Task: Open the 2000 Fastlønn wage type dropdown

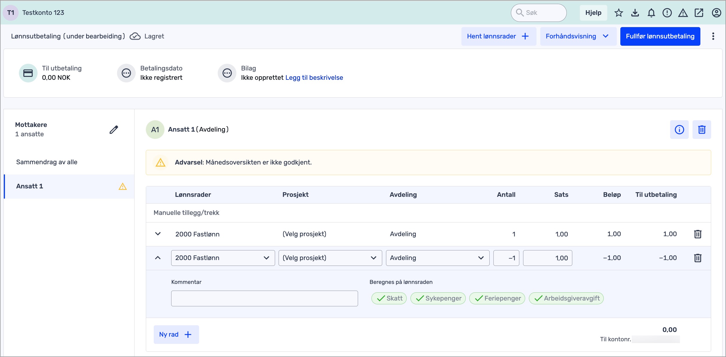Action: (223, 258)
